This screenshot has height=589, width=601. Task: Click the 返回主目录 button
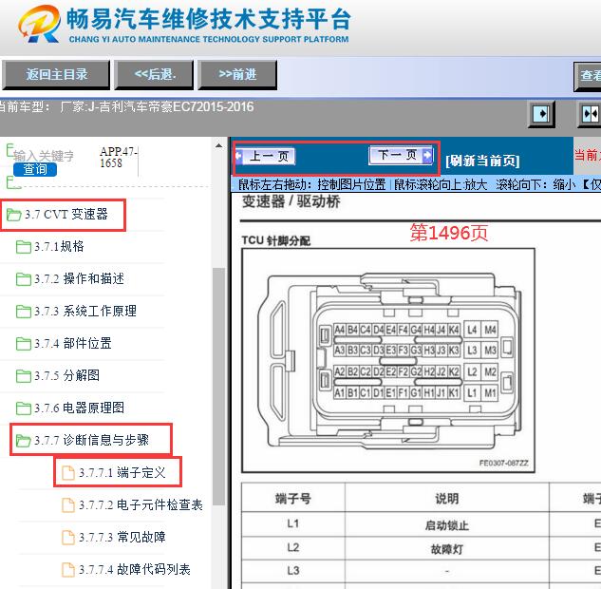tap(56, 75)
